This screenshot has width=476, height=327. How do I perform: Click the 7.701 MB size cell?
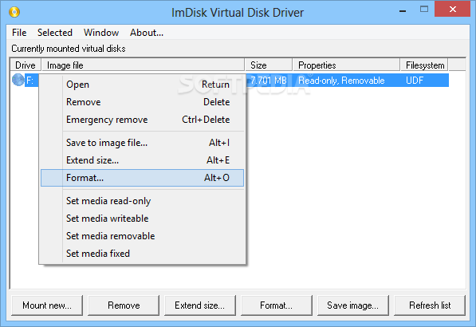pos(269,81)
